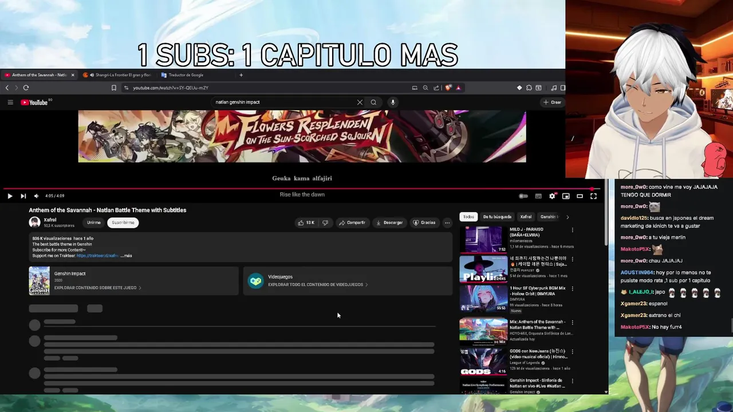The height and width of the screenshot is (412, 733).
Task: Like the video with thumbs up
Action: point(306,223)
